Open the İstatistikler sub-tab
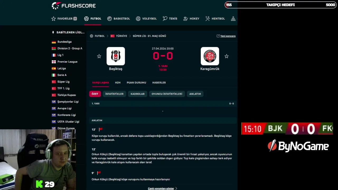Viewport: 338px width, 190px height. (114, 94)
